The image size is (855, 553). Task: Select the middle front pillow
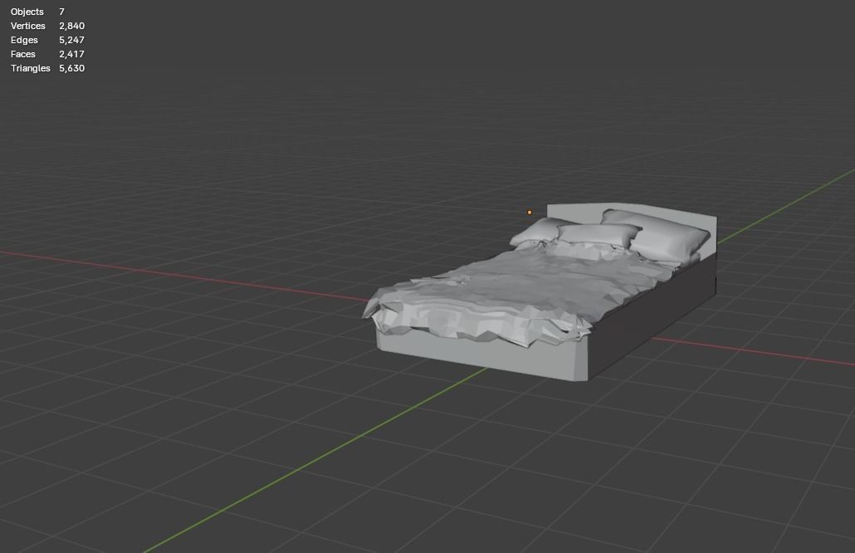point(597,234)
